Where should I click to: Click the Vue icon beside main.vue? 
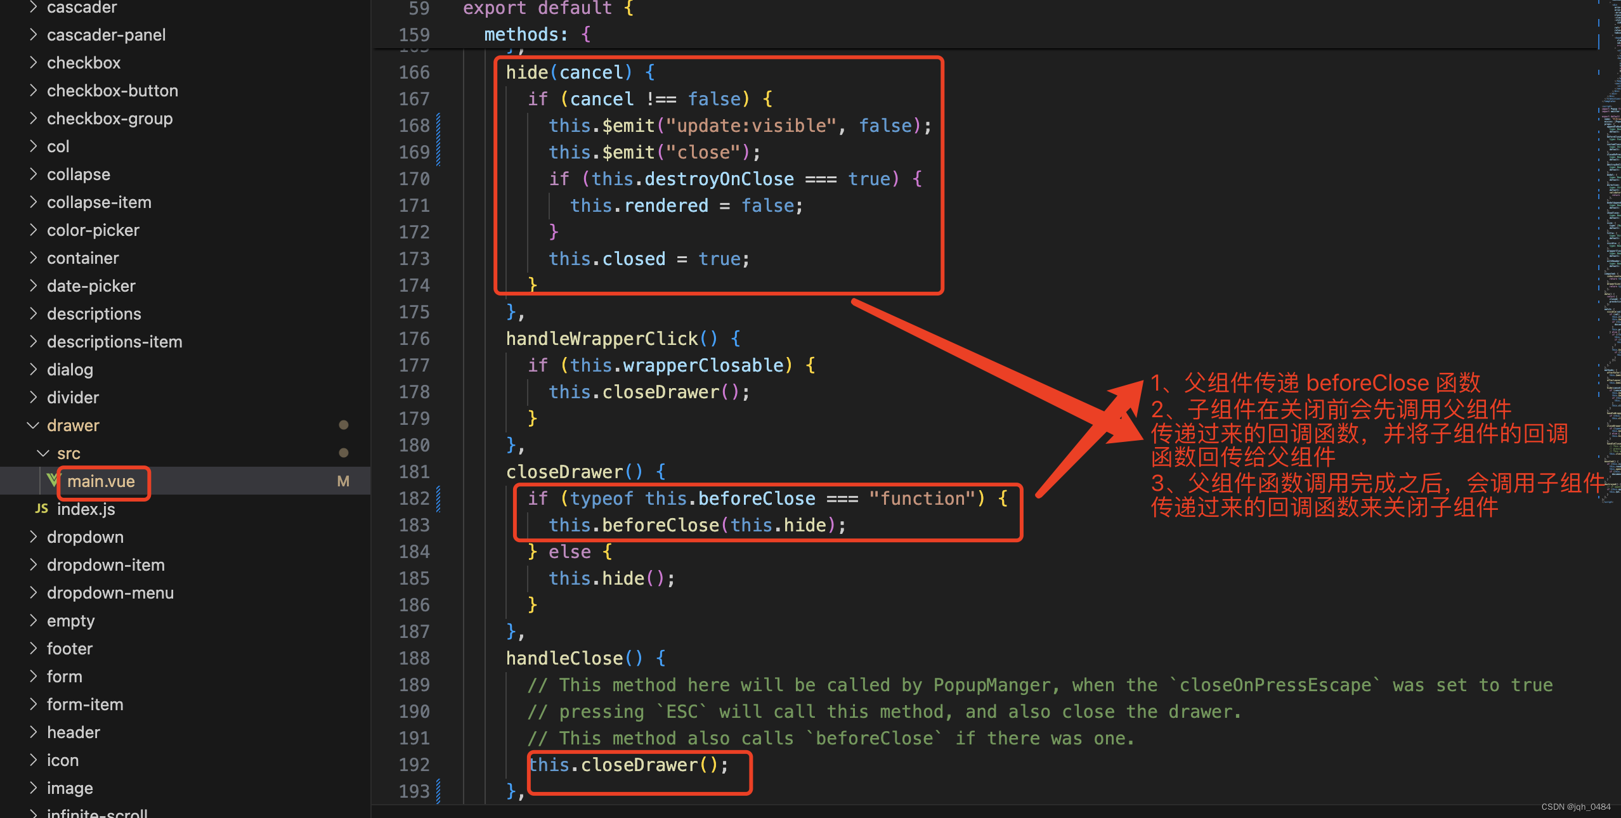[52, 480]
